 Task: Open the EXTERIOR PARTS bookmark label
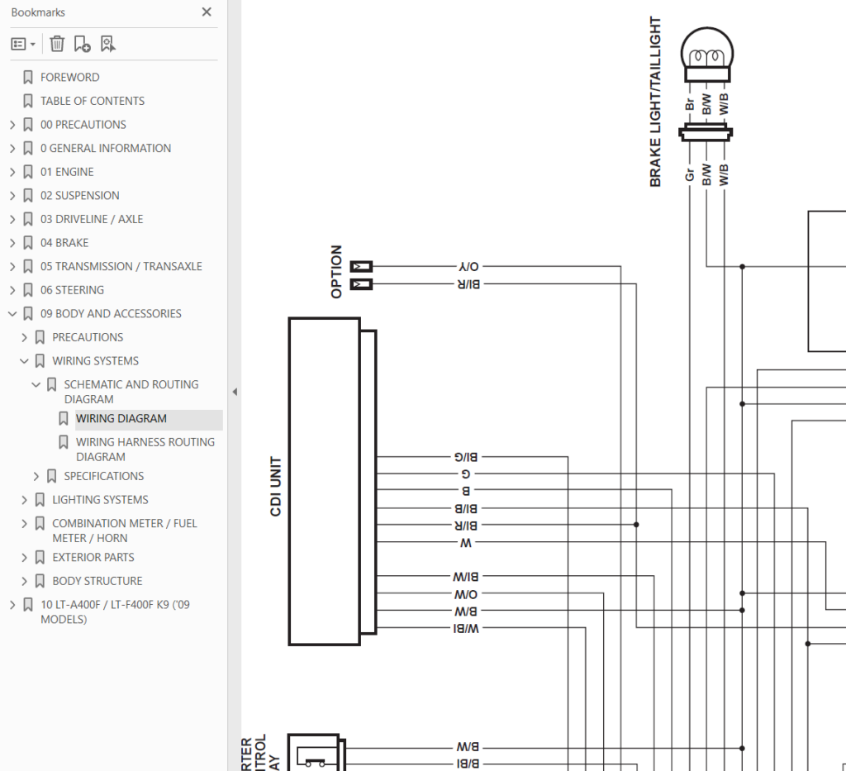tap(93, 557)
